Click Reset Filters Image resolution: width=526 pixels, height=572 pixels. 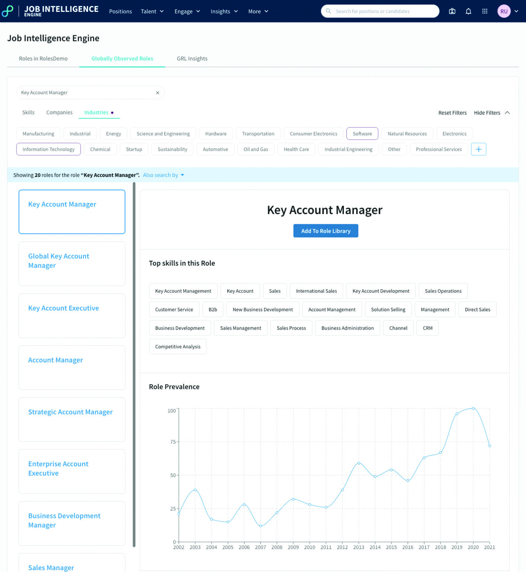(x=452, y=112)
